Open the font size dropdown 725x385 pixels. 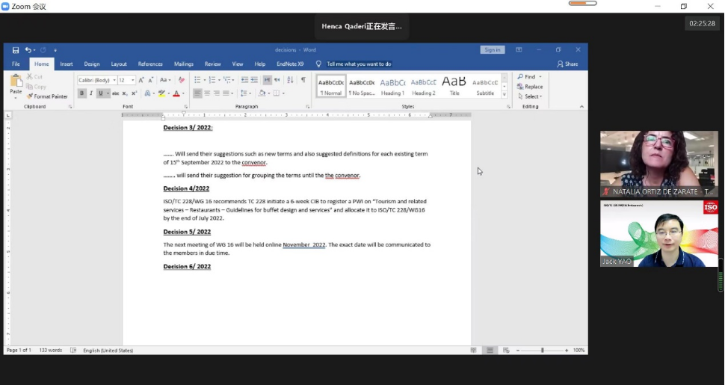[x=133, y=80]
